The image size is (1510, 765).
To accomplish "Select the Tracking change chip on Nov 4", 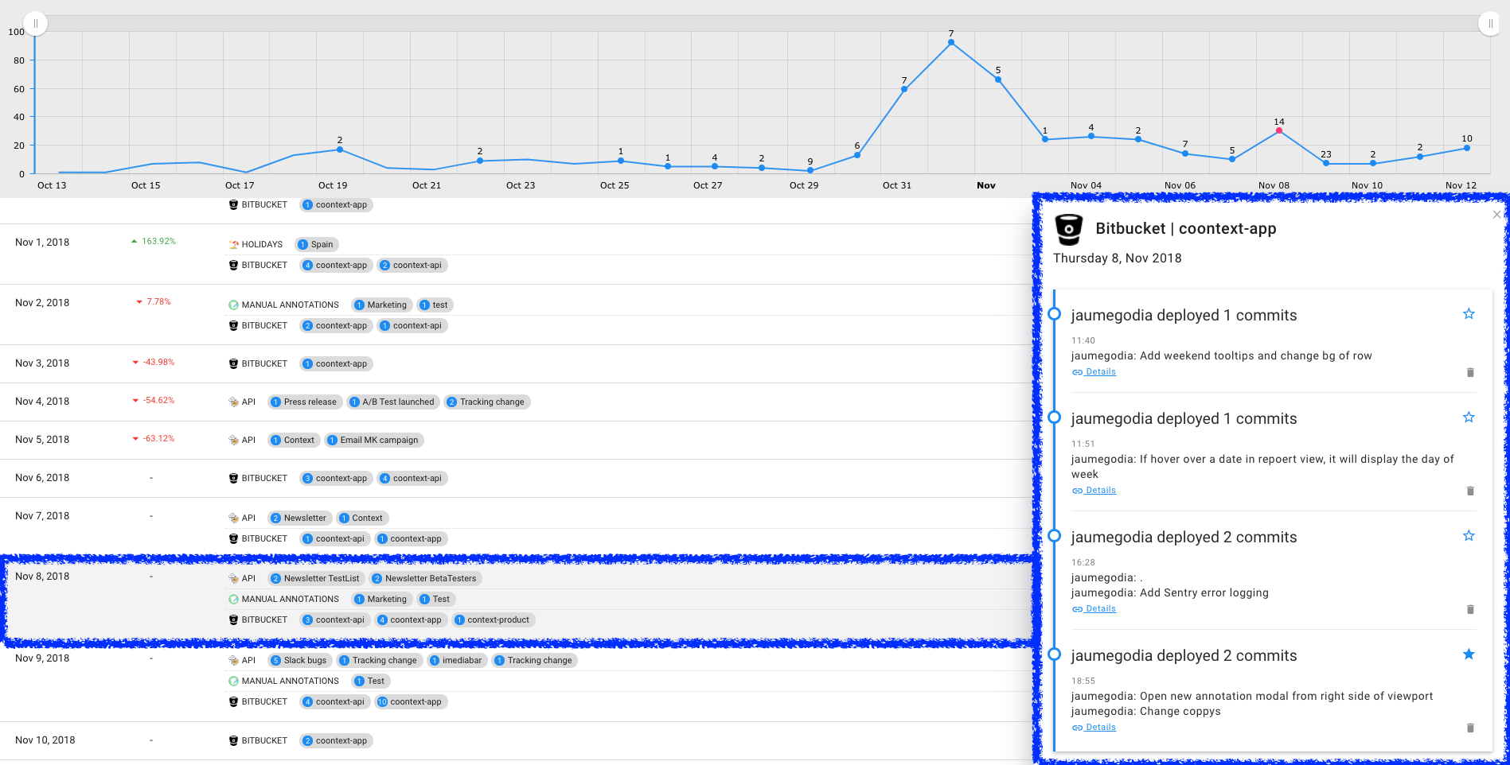I will coord(487,402).
